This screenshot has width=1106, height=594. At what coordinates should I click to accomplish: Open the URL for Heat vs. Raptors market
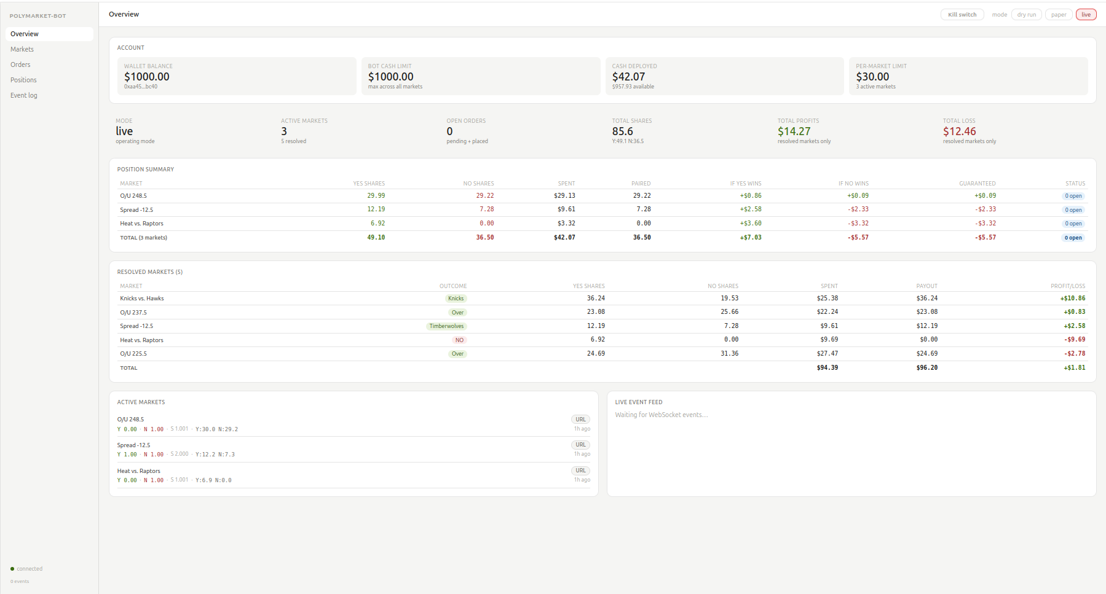580,471
